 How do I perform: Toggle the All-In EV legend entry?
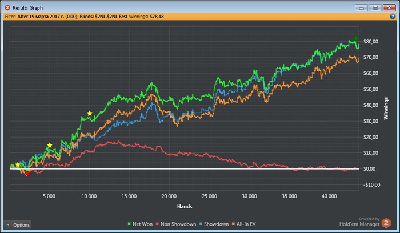click(243, 224)
